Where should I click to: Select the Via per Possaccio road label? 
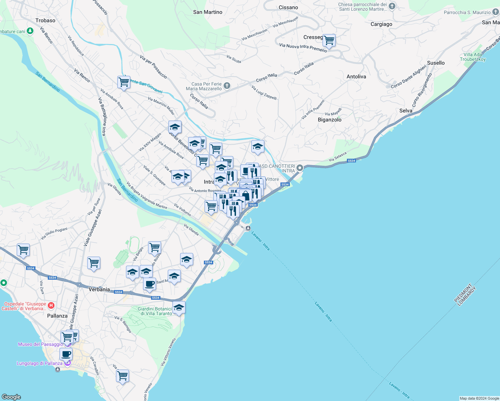(x=153, y=67)
